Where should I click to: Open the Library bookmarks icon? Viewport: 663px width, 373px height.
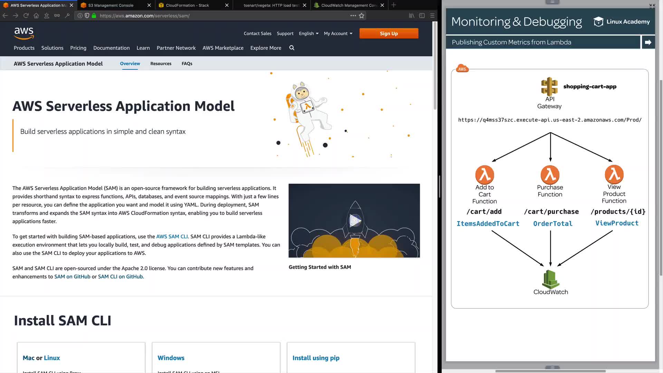point(412,16)
